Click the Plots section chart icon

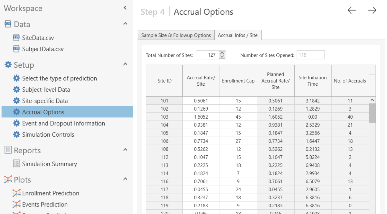pyautogui.click(x=8, y=180)
